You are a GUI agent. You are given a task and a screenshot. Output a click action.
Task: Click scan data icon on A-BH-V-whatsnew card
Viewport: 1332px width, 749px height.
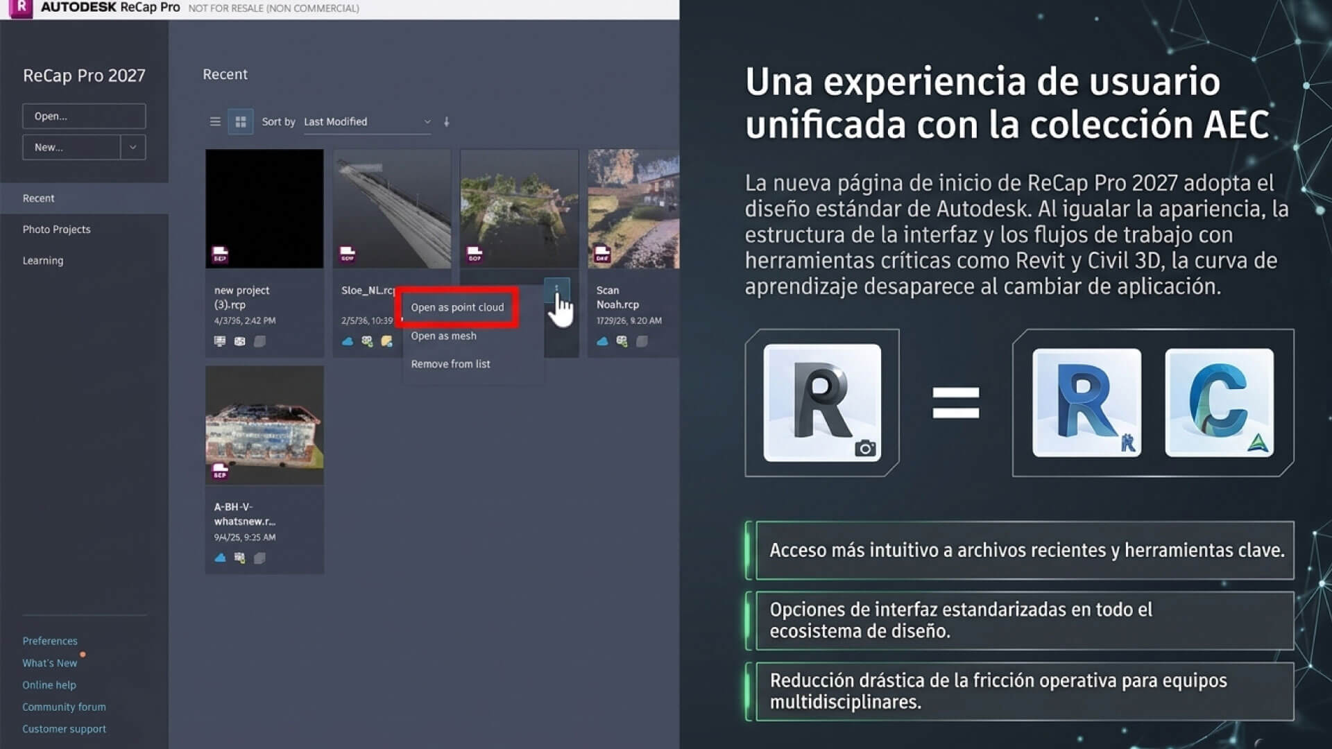[x=239, y=558]
